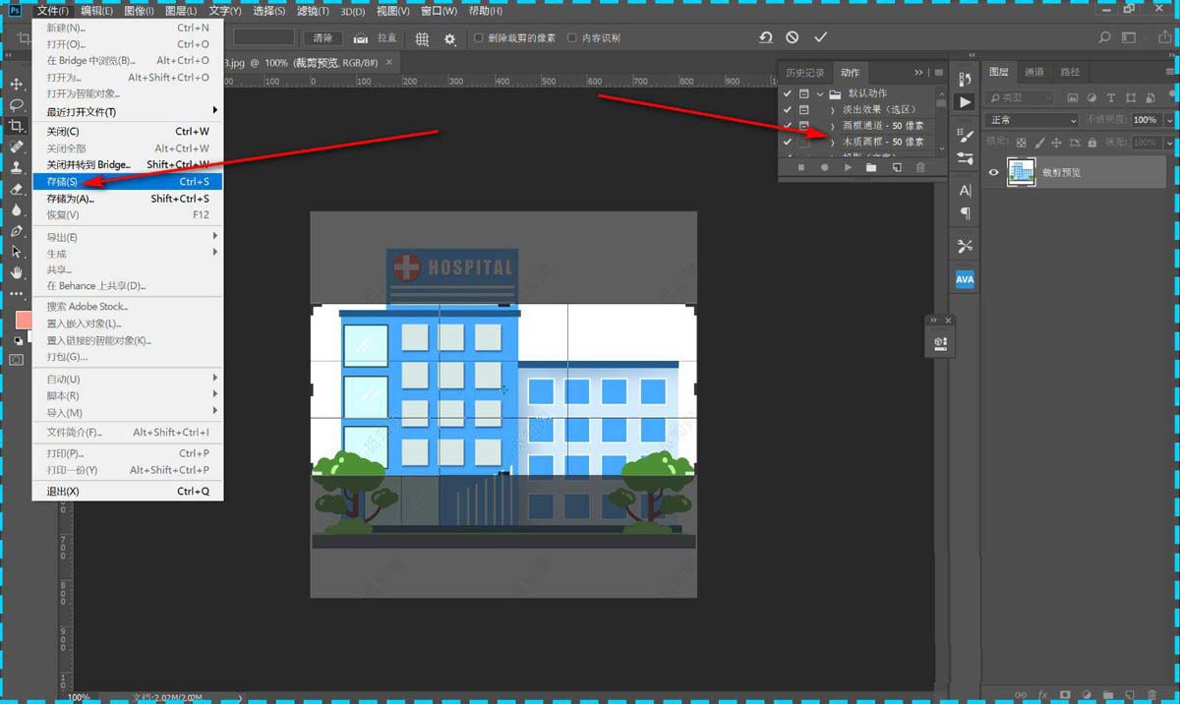Create new action set folder icon
The image size is (1180, 704).
pos(871,168)
